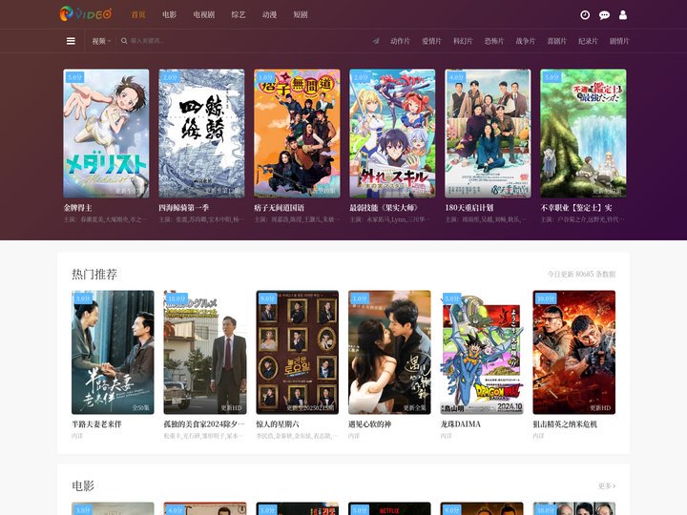Open the 四海鲸骑 poster thumbnail
This screenshot has width=687, height=515.
[x=201, y=134]
